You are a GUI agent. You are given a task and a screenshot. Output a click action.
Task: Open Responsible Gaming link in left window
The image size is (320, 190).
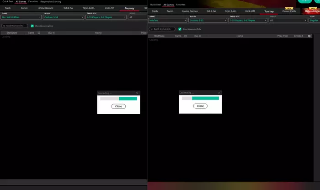tap(51, 2)
